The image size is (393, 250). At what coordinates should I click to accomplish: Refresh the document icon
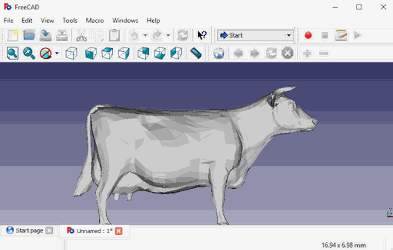(182, 35)
